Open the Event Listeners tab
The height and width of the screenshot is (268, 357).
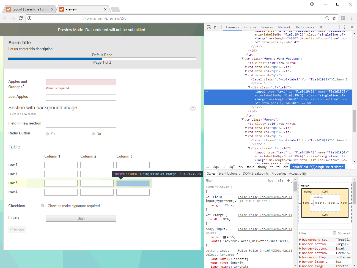pyautogui.click(x=229, y=173)
